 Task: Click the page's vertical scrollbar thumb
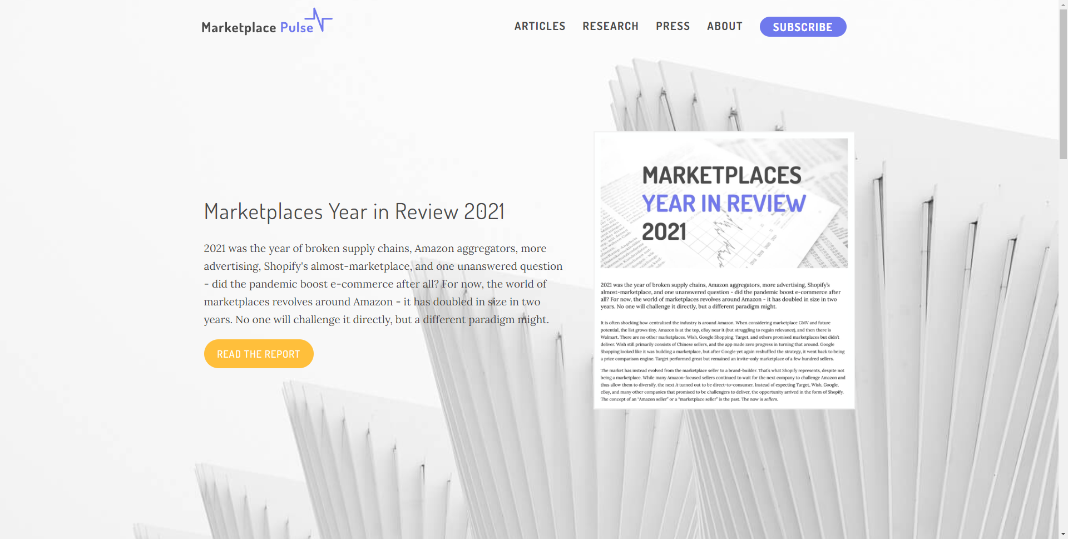point(1063,83)
